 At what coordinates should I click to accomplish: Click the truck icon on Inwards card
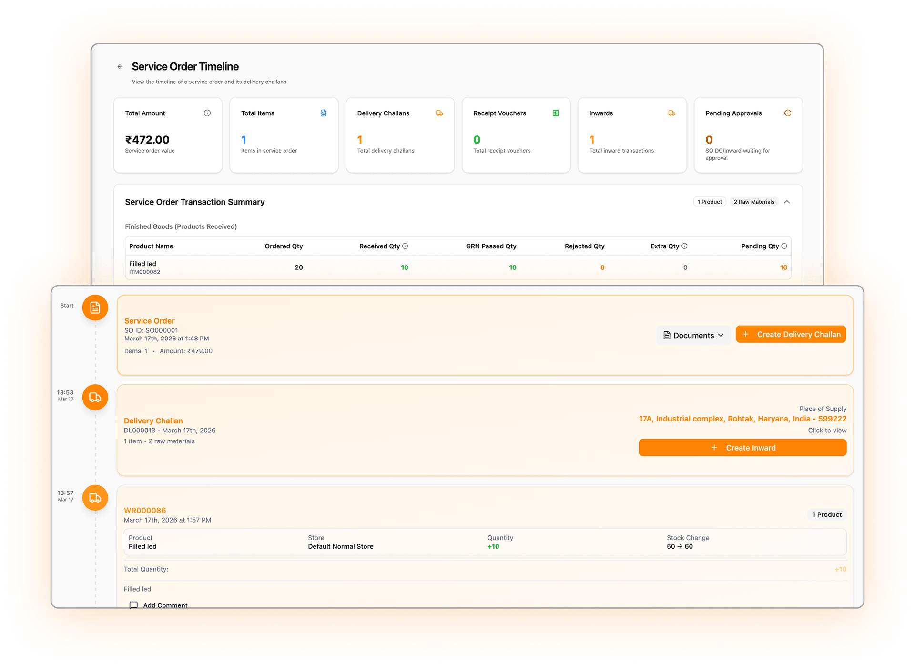tap(672, 113)
